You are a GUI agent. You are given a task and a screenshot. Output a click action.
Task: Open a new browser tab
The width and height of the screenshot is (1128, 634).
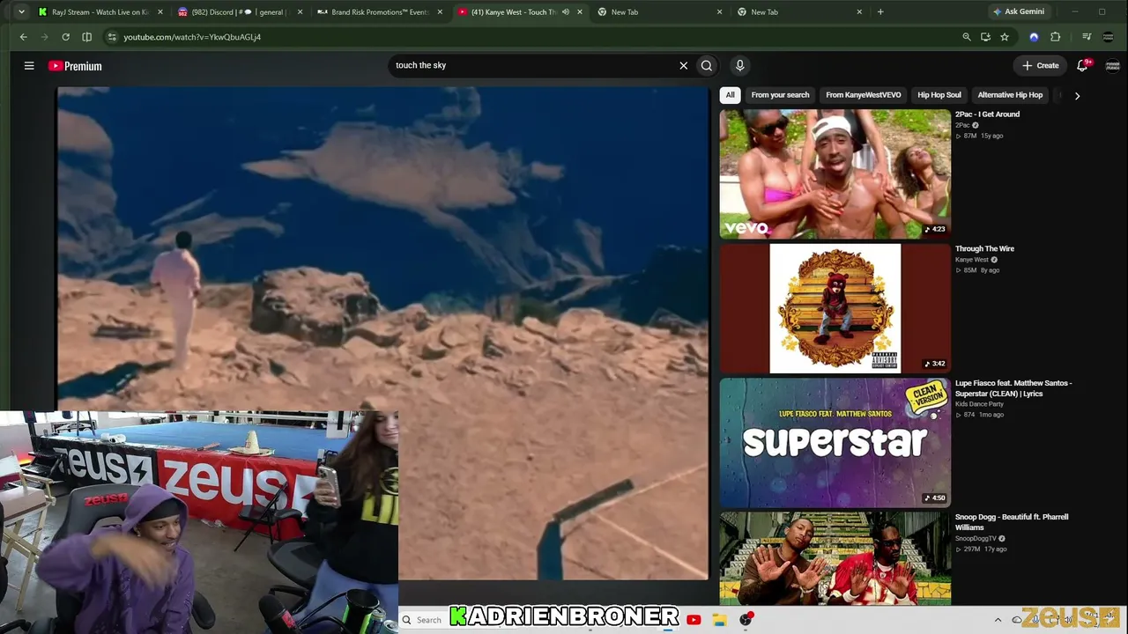tap(880, 12)
